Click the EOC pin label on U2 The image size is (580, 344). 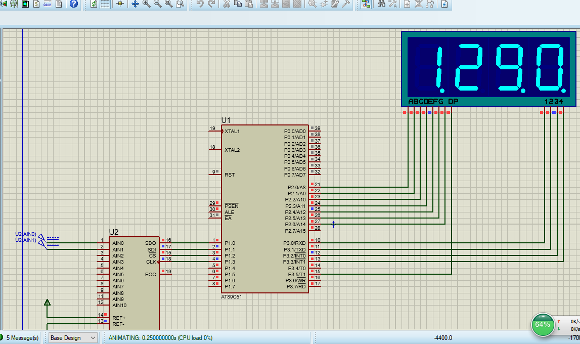[x=150, y=275]
